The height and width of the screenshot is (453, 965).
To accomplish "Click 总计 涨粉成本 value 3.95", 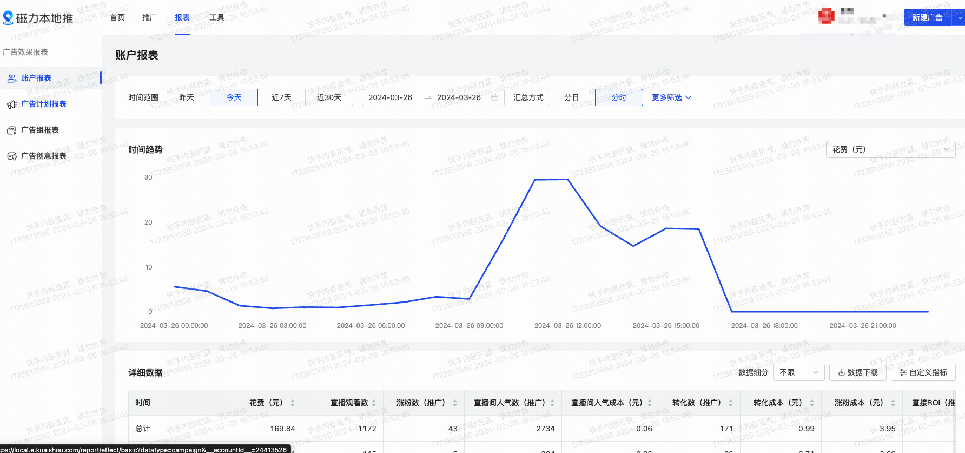I will pos(887,429).
